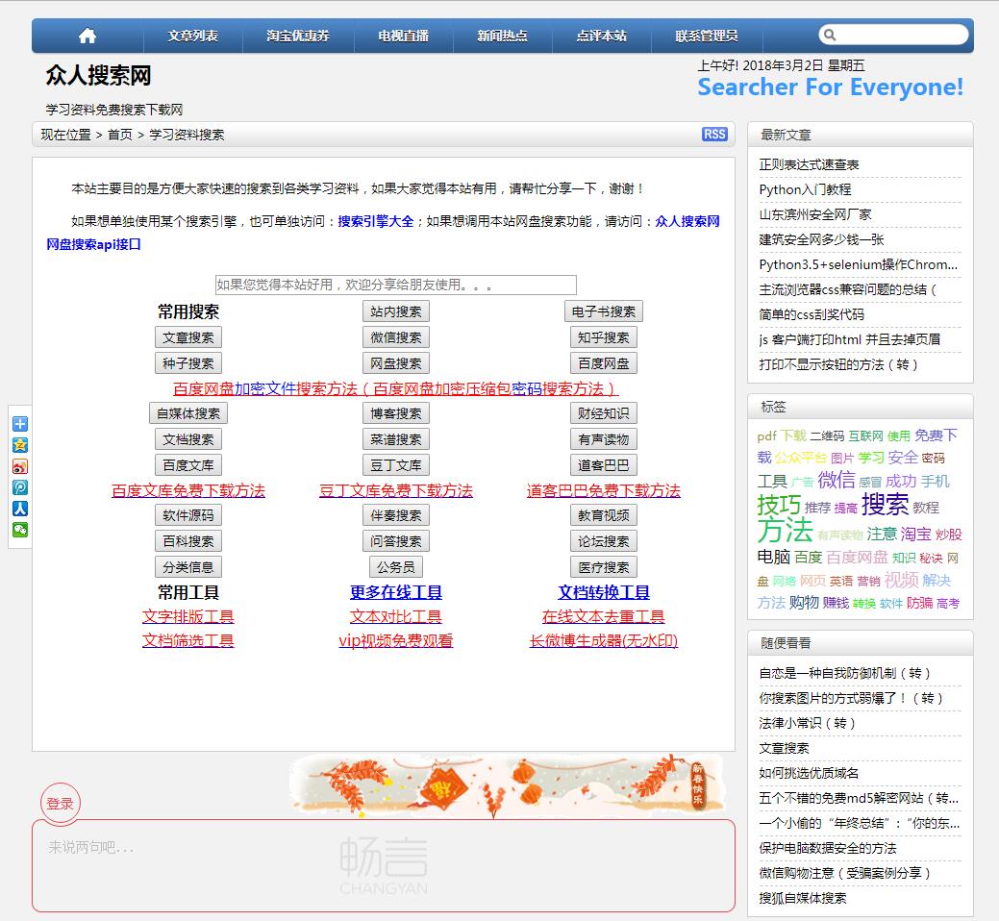Select the 搜索 tag in tag cloud

tap(885, 505)
